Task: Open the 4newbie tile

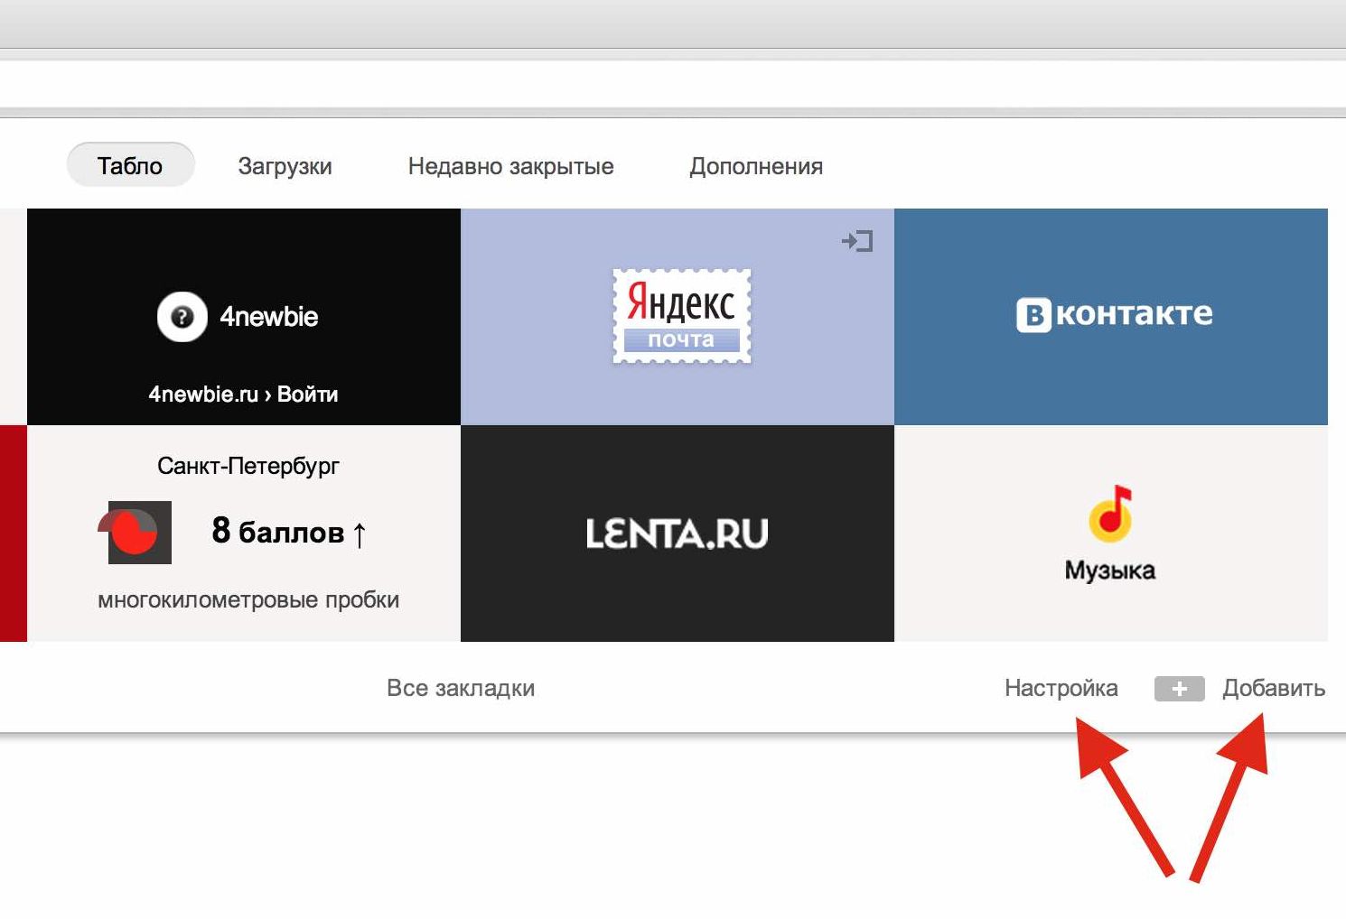Action: 244,317
